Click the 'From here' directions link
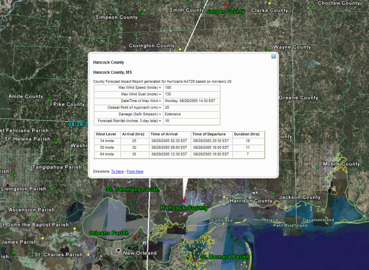 point(135,172)
